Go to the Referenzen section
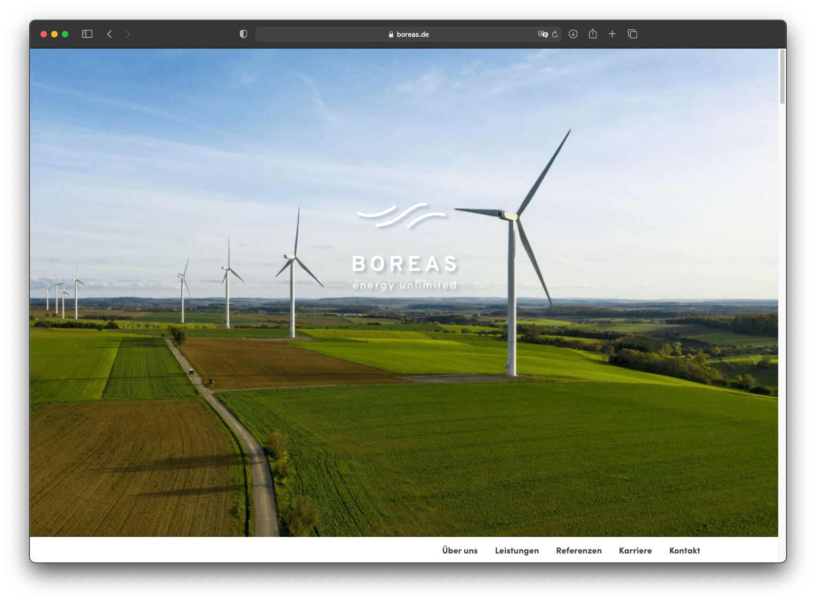The height and width of the screenshot is (602, 816). pyautogui.click(x=579, y=551)
